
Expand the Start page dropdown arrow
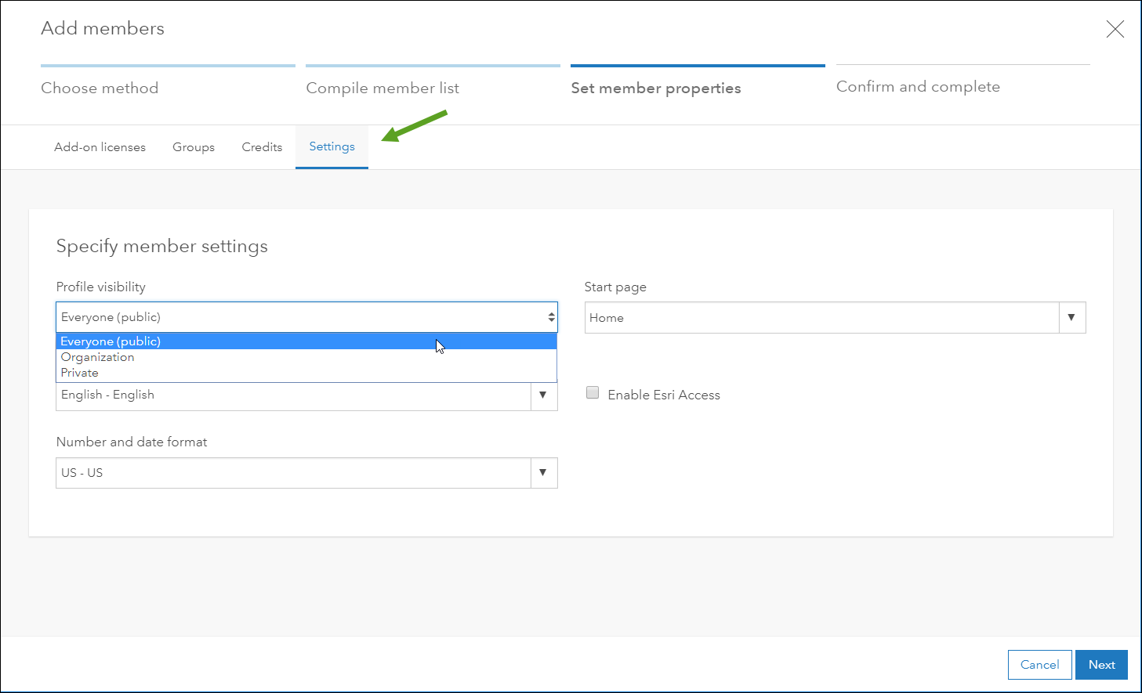(x=1071, y=318)
